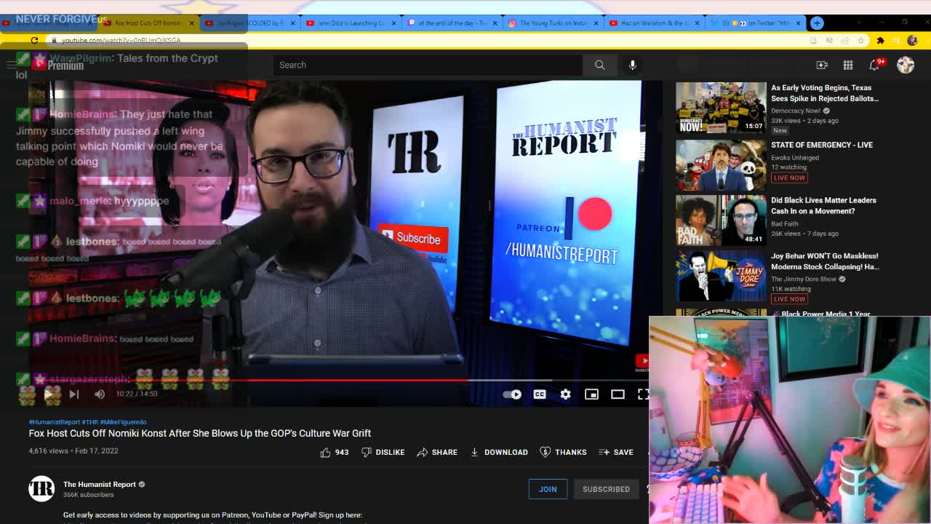This screenshot has height=524, width=931.
Task: Click the DISLIKE button
Action: pos(383,453)
